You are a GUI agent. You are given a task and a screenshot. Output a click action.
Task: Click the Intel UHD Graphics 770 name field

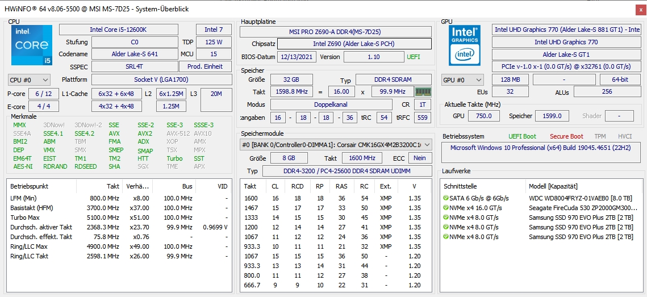566,42
